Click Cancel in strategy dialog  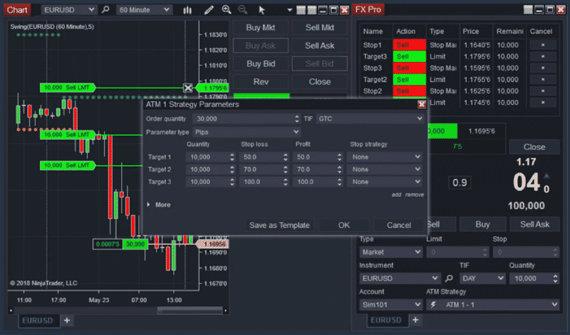coord(399,225)
